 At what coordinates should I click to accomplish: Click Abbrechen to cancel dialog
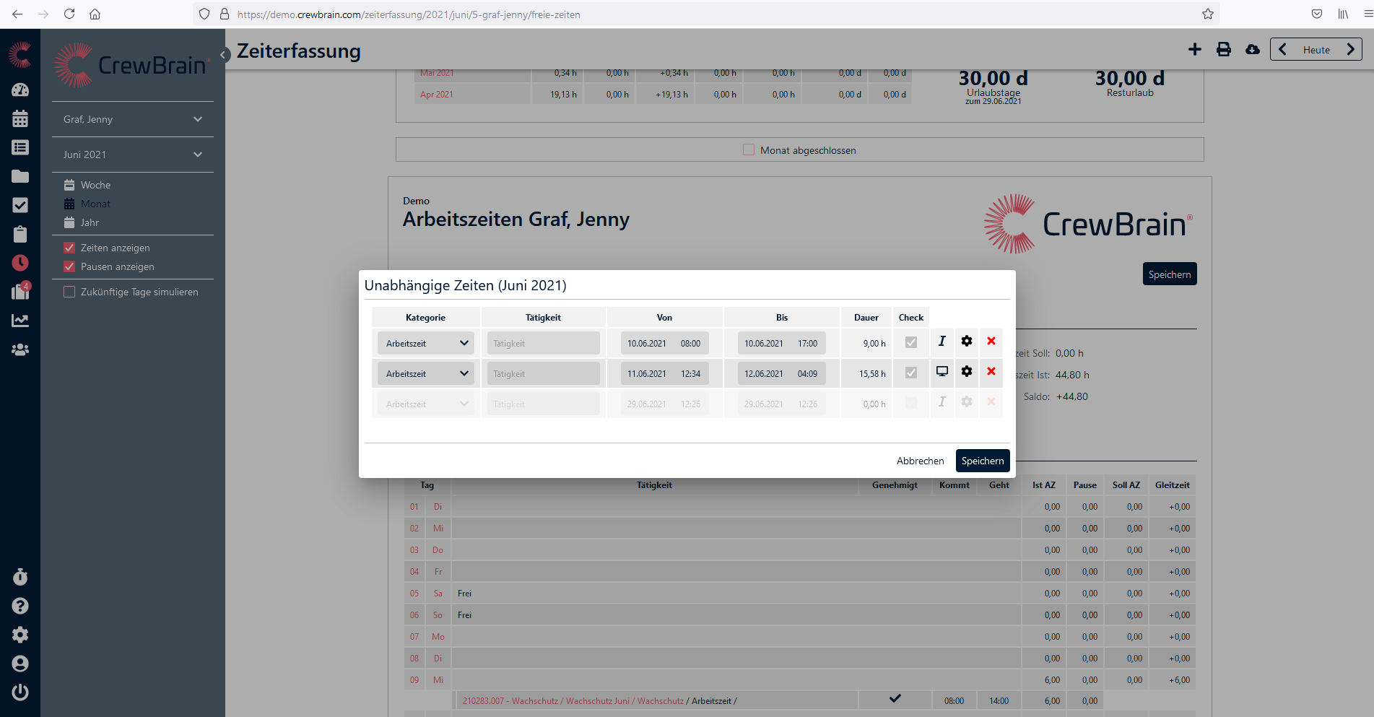(x=920, y=461)
